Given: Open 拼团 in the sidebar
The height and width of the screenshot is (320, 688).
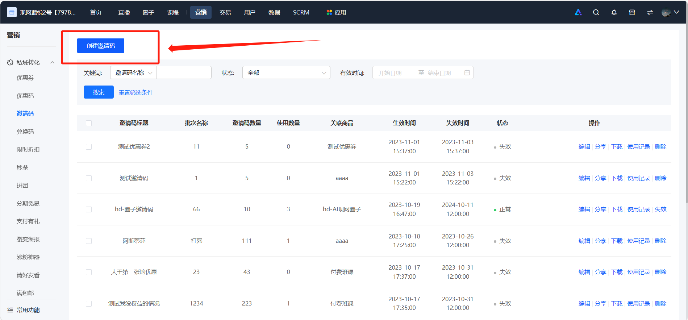Looking at the screenshot, I should tap(22, 185).
